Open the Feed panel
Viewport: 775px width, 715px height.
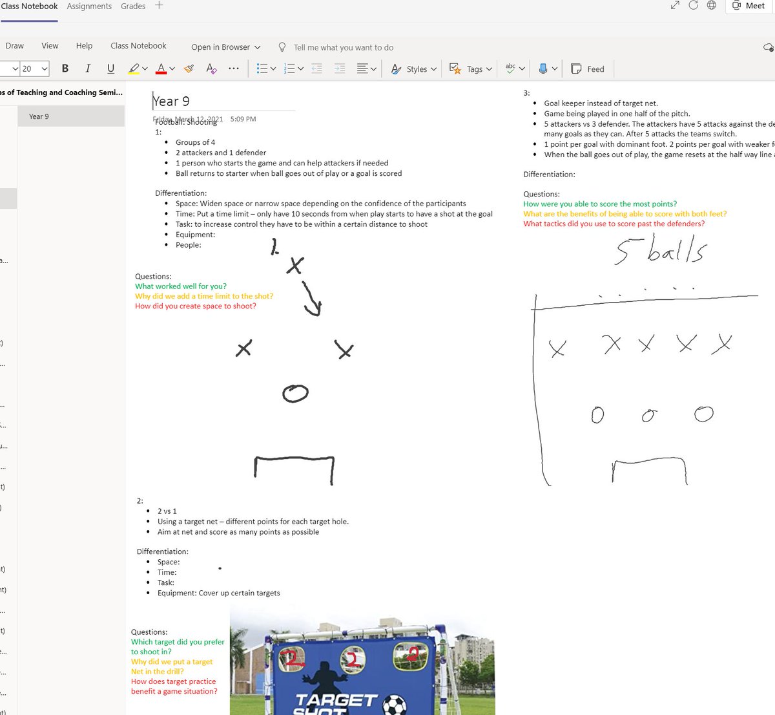(587, 69)
